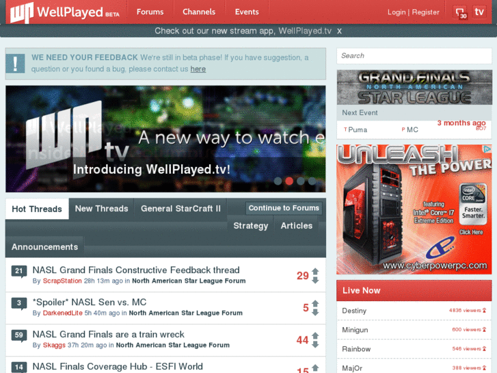Select the first carousel dot on banner
This screenshot has height=373, width=497.
278,181
